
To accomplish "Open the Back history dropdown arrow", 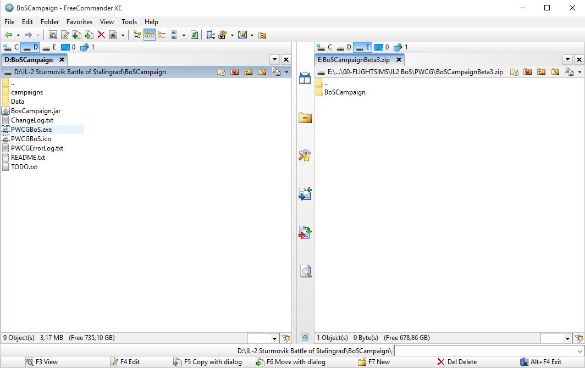I will click(18, 35).
